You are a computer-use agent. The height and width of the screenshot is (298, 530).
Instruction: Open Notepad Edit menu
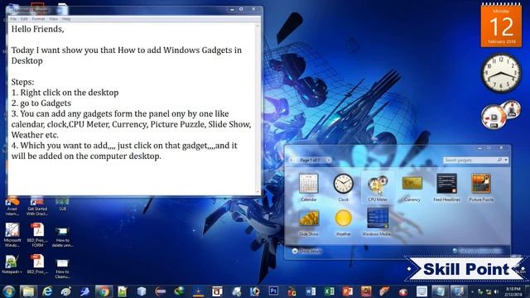pyautogui.click(x=24, y=19)
